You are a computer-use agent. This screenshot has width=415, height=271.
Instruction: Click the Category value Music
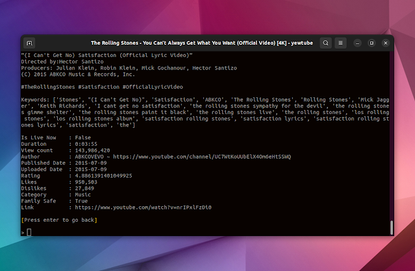83,194
